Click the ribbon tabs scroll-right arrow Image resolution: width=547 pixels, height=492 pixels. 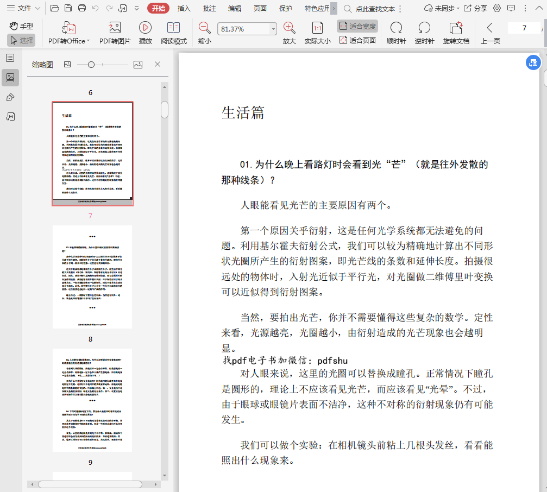(x=334, y=8)
